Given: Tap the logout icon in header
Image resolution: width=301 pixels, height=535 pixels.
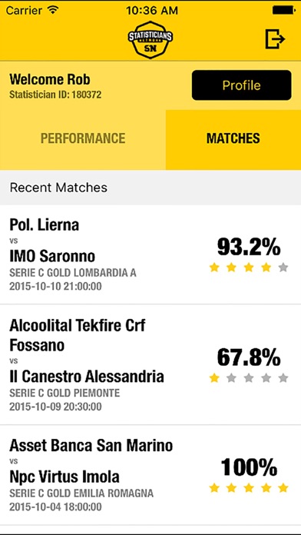Looking at the screenshot, I should (275, 39).
